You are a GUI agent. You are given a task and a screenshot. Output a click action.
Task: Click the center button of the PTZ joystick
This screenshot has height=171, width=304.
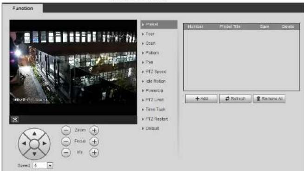34,144
